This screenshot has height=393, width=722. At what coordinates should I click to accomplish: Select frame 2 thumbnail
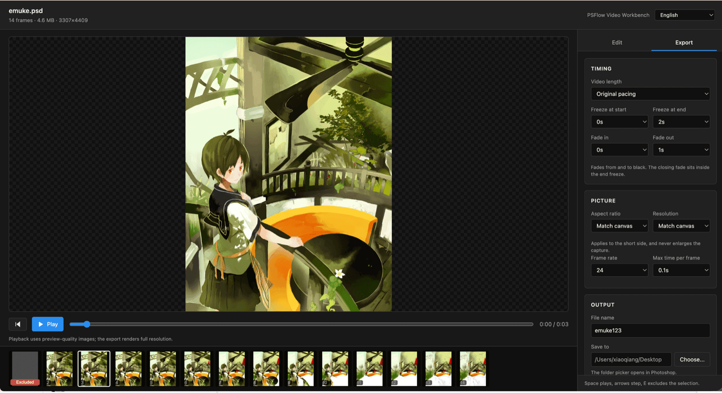(60, 369)
